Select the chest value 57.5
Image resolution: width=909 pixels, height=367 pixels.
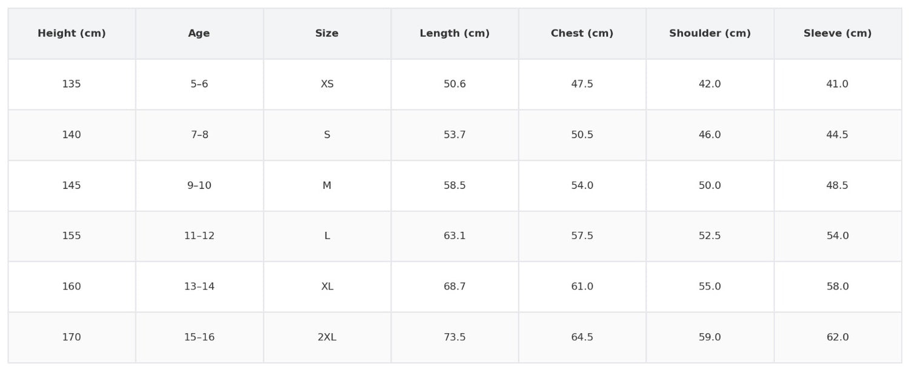pos(582,236)
